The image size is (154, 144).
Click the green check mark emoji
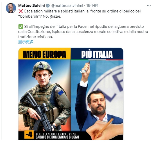pyautogui.click(x=21, y=27)
